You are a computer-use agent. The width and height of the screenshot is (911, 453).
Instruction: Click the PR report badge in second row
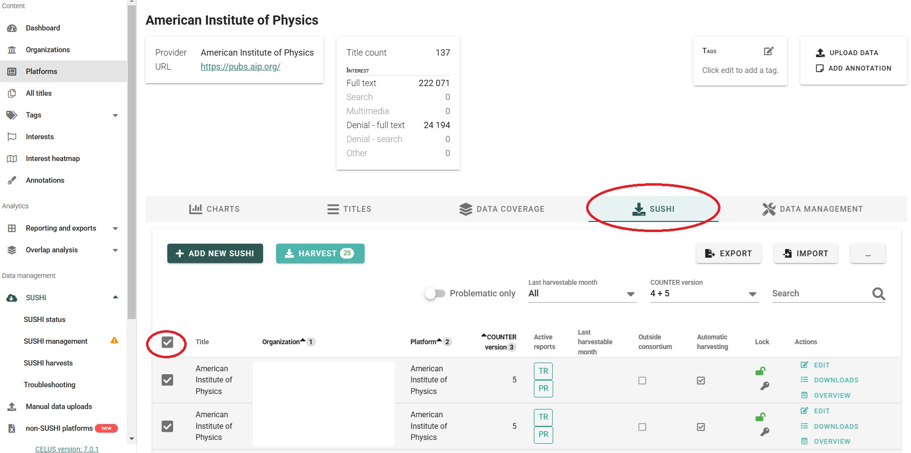pos(544,434)
